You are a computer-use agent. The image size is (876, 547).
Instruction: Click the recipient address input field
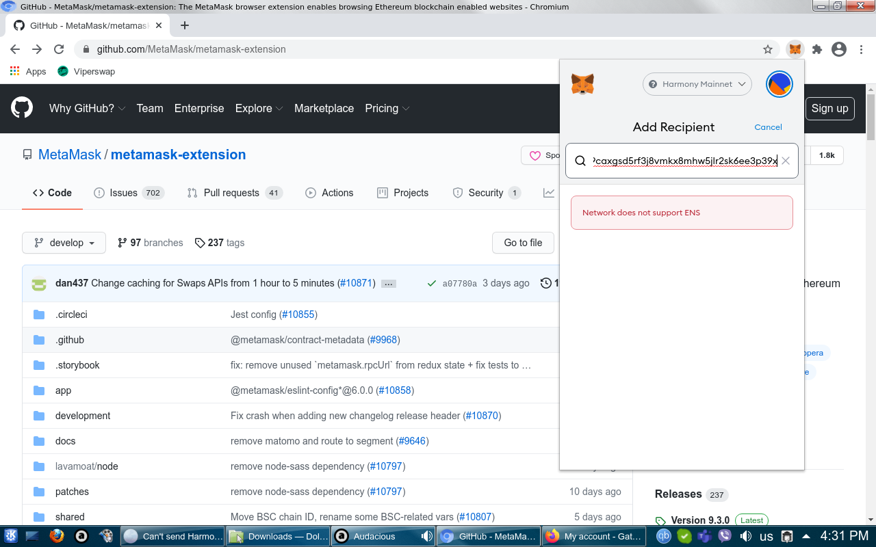click(682, 161)
